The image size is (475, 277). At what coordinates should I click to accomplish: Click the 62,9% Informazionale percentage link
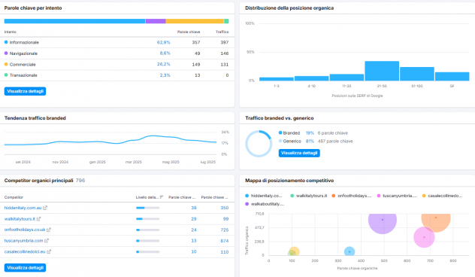164,42
